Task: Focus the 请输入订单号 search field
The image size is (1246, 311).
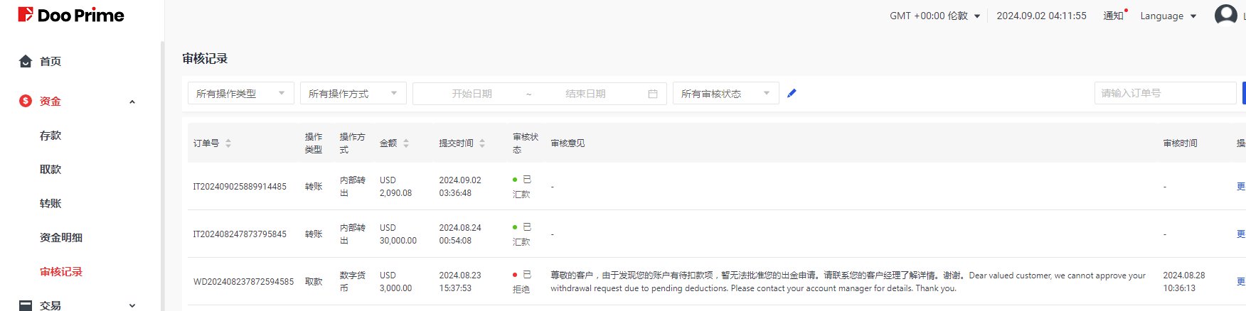Action: [x=1165, y=93]
